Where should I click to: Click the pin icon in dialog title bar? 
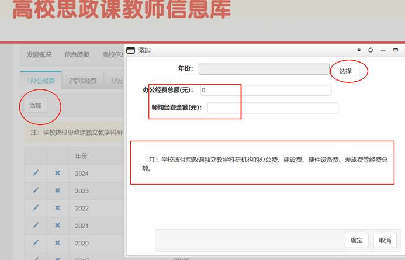pyautogui.click(x=358, y=50)
